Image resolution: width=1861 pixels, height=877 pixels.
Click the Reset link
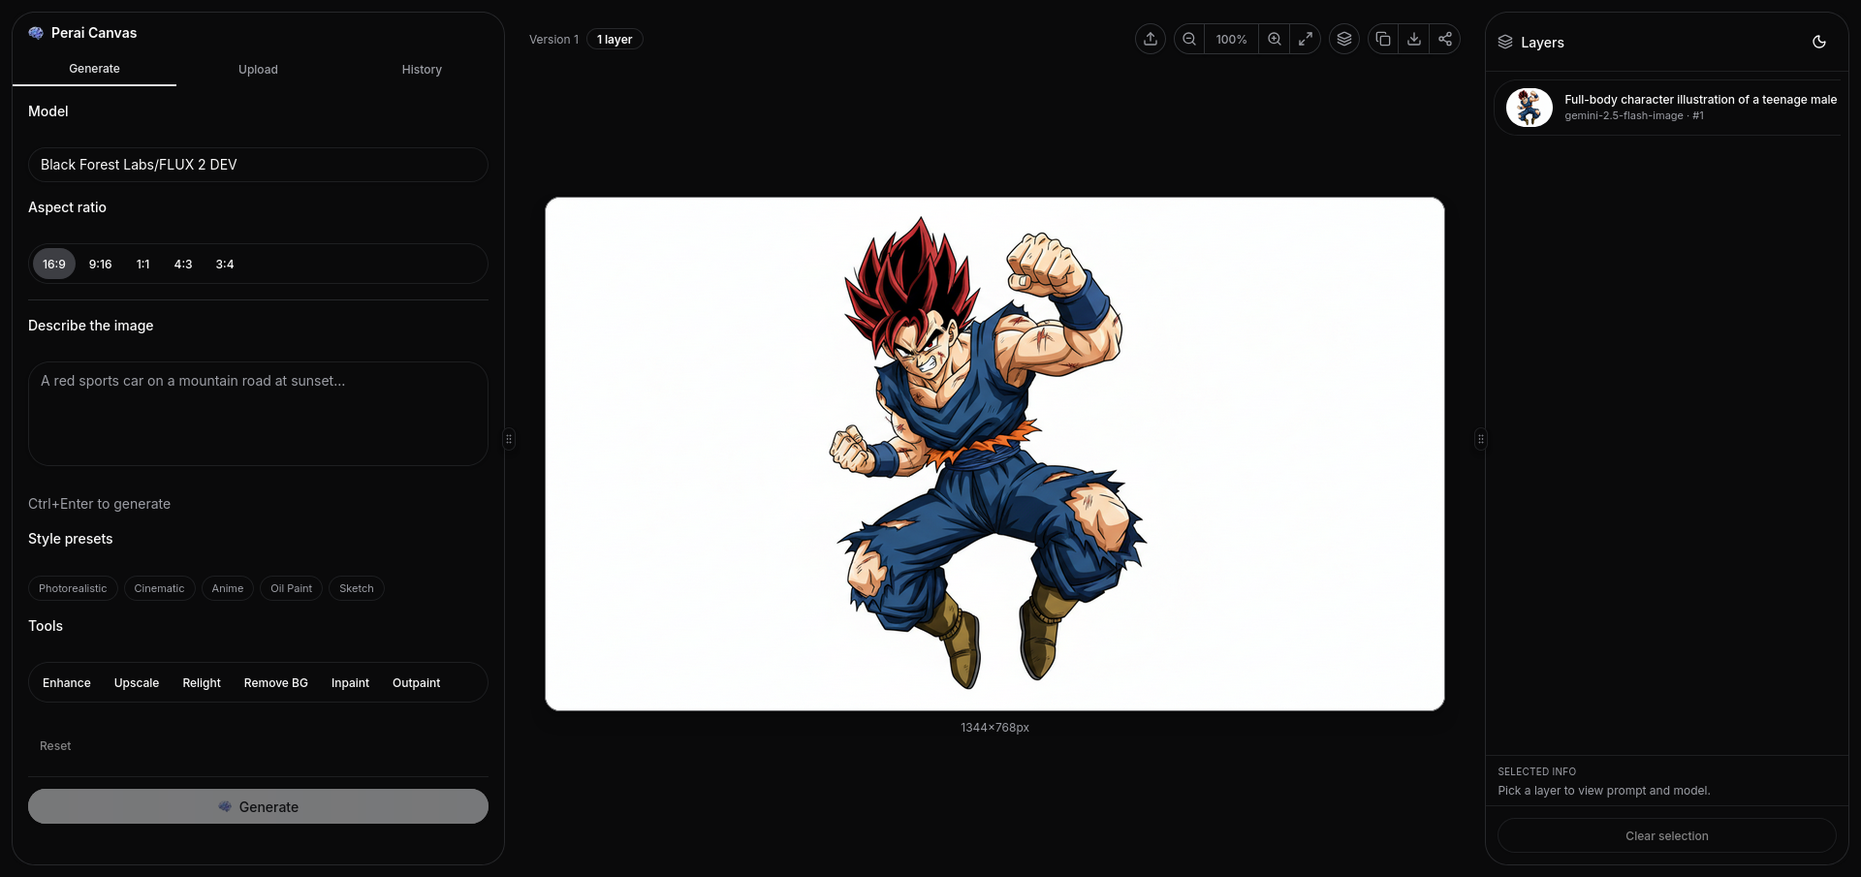(x=55, y=746)
